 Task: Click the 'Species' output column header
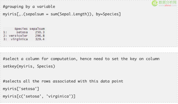pos(21,29)
